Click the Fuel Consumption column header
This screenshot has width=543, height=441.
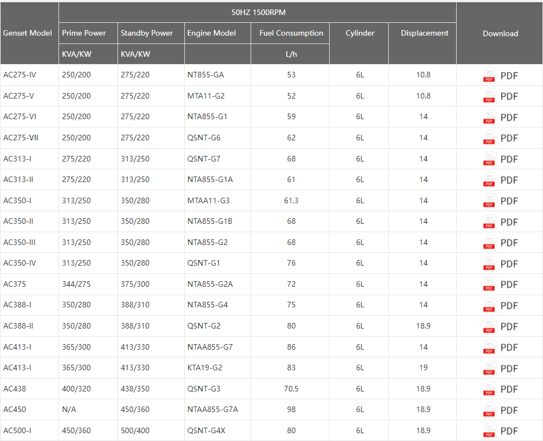290,33
